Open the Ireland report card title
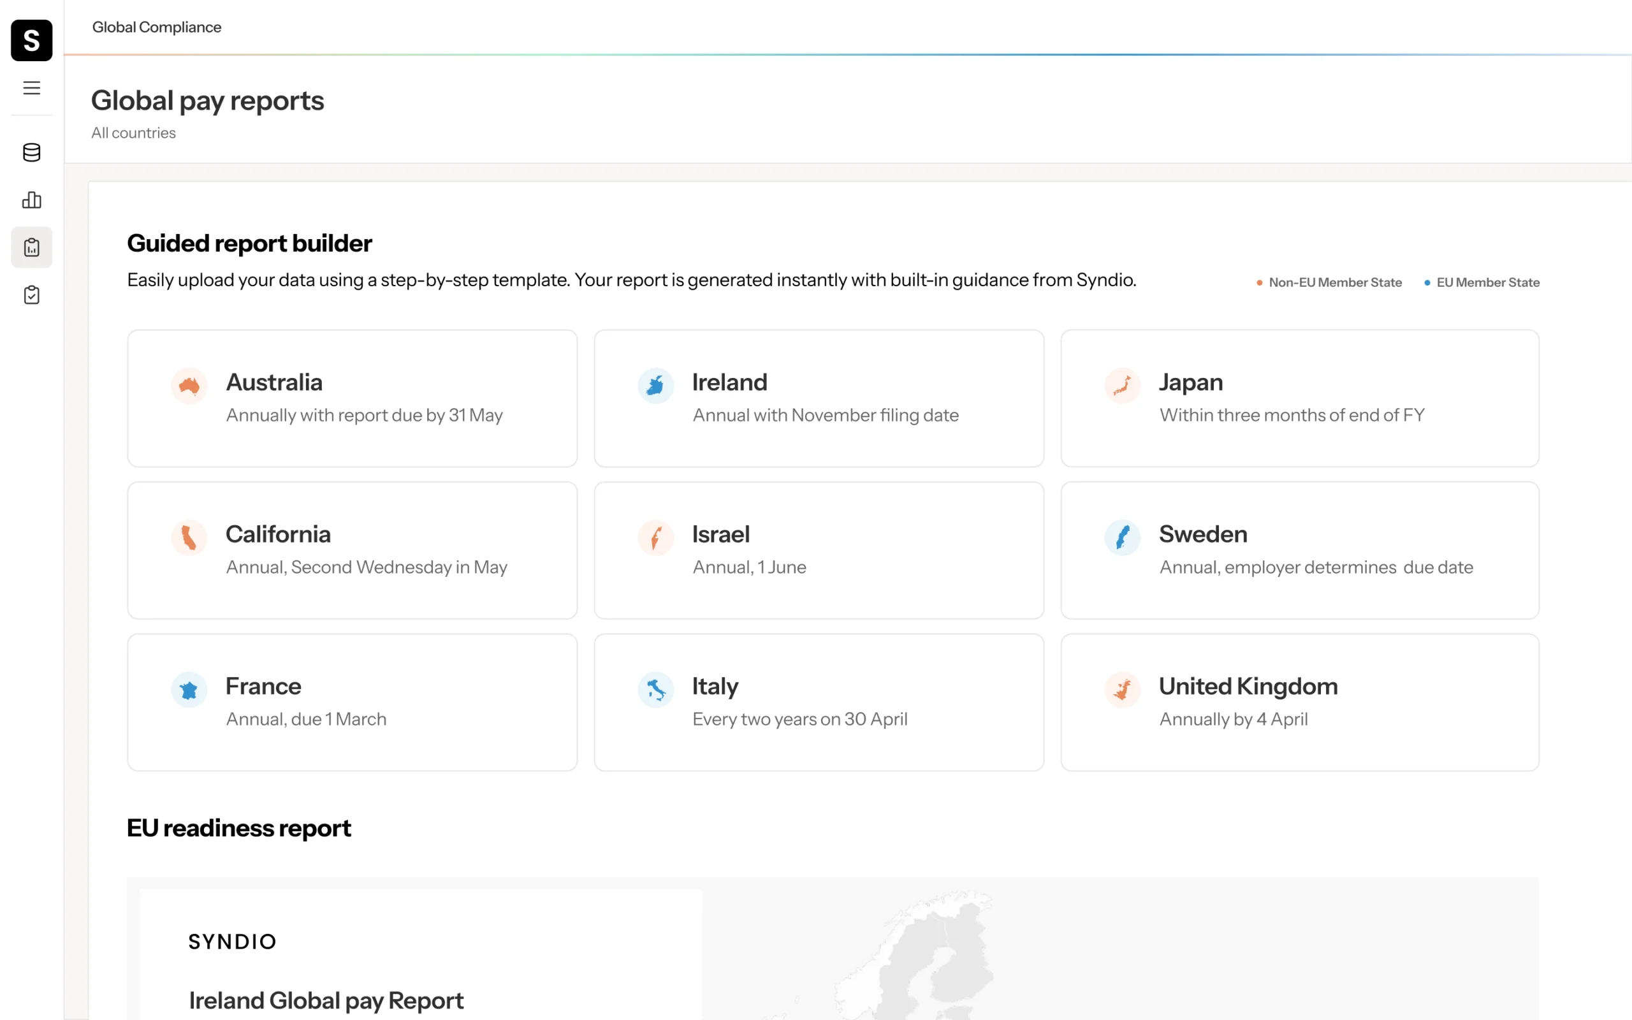The height and width of the screenshot is (1020, 1632). point(731,382)
